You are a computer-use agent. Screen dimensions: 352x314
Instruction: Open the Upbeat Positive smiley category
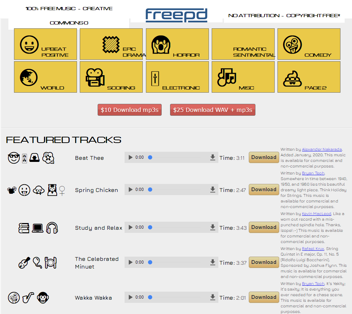click(45, 44)
